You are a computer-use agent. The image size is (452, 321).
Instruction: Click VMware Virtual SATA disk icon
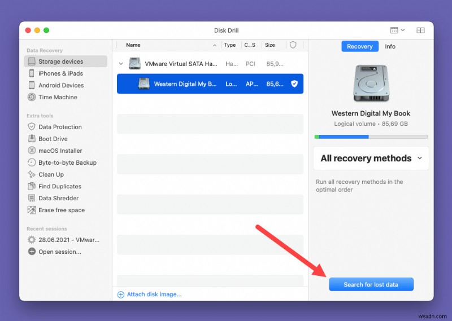click(x=134, y=64)
